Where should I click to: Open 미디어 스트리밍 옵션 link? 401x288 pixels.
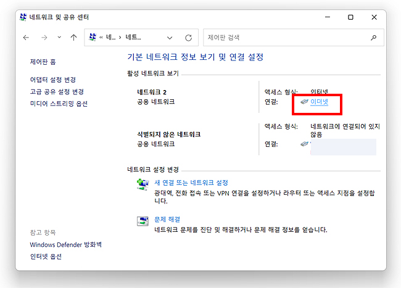pos(59,104)
